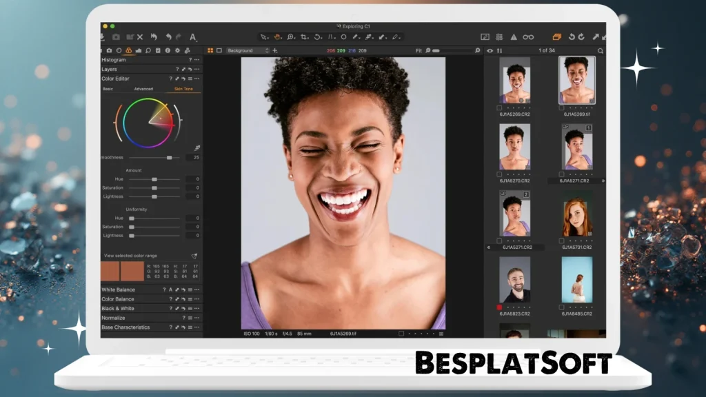The height and width of the screenshot is (397, 706).
Task: Select the 6J1A5271.CR2 thumbnail
Action: pyautogui.click(x=514, y=217)
